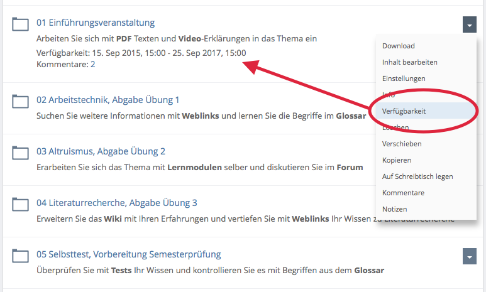Open 05 Selbsttest, Vorbereitung Semesterprüfung link

(x=128, y=254)
